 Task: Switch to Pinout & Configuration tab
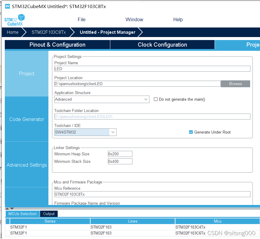[x=57, y=45]
